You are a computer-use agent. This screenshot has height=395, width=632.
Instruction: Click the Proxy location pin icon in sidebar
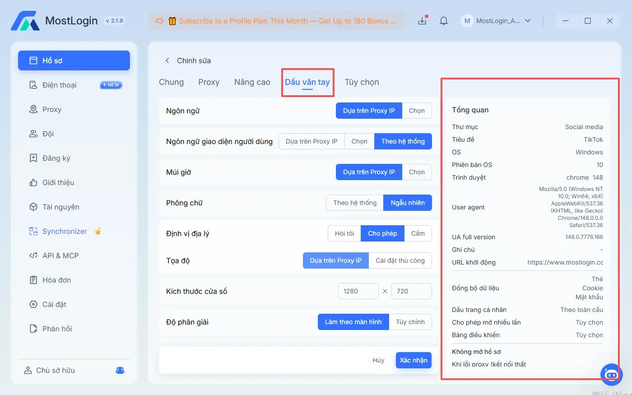coord(33,109)
